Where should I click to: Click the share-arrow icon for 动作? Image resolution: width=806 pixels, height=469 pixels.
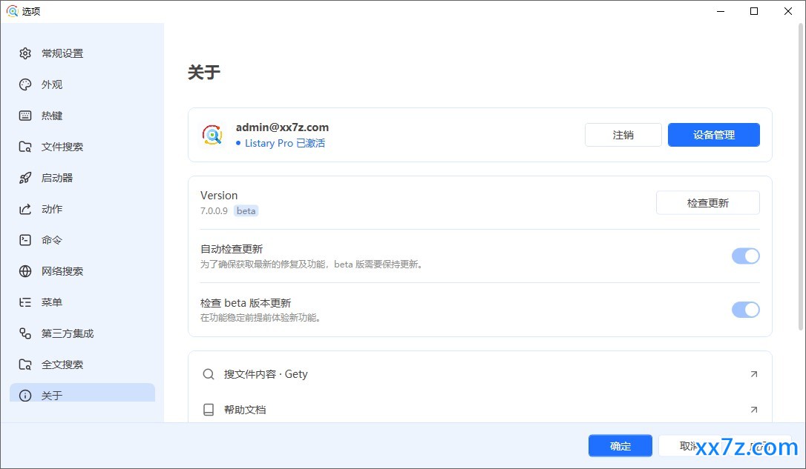(x=25, y=209)
